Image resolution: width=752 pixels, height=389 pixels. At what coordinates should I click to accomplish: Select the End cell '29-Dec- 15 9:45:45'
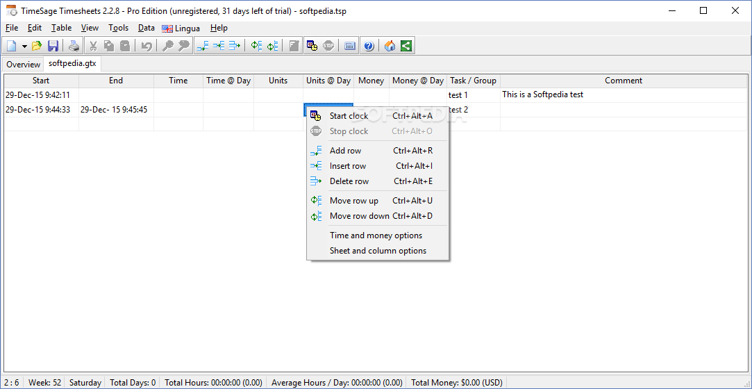click(116, 110)
